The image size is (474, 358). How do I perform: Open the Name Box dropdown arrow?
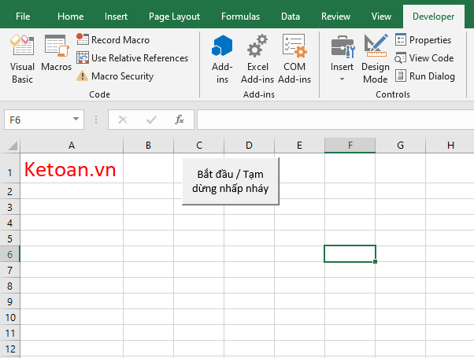[x=76, y=120]
